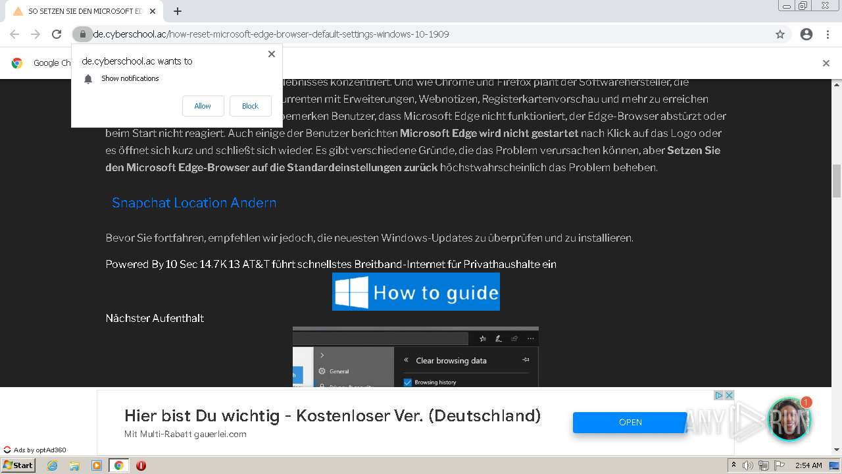Click the Clear browsing data screenshot
The height and width of the screenshot is (474, 842).
pyautogui.click(x=416, y=357)
